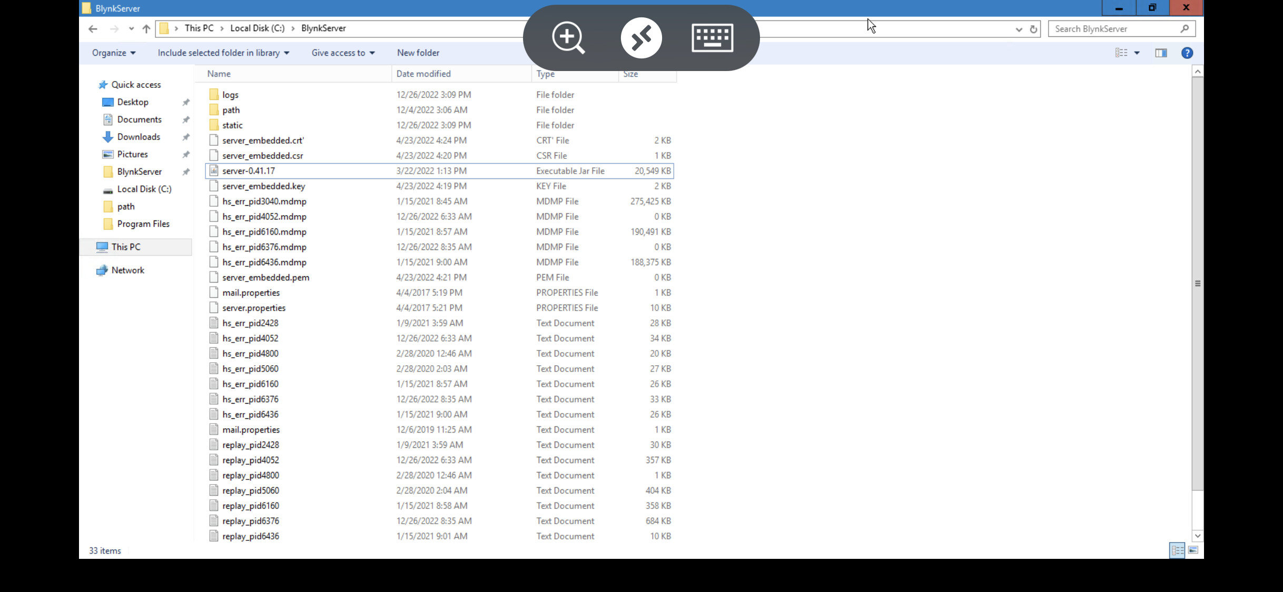Click the vertical scrollbar thumb

[1197, 283]
